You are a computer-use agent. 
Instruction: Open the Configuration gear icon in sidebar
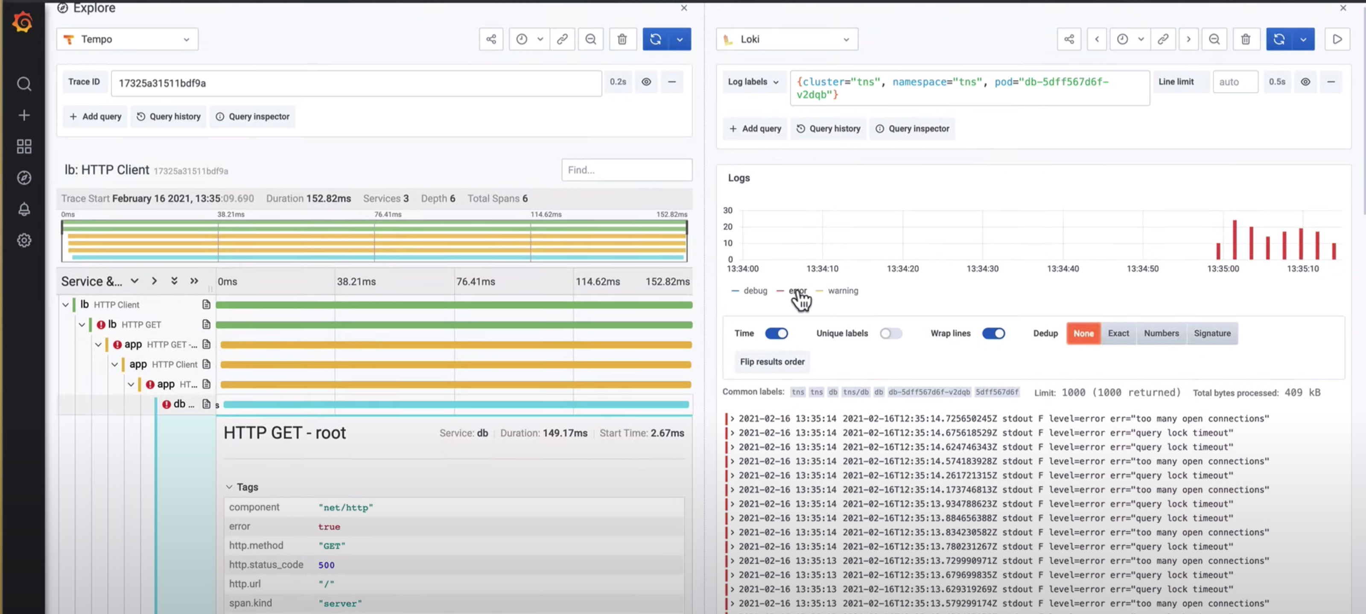24,240
